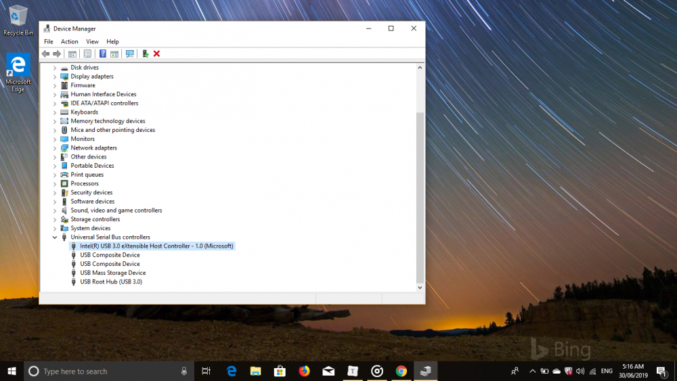Click the 'Type here to search' box
This screenshot has width=677, height=381.
click(108, 371)
